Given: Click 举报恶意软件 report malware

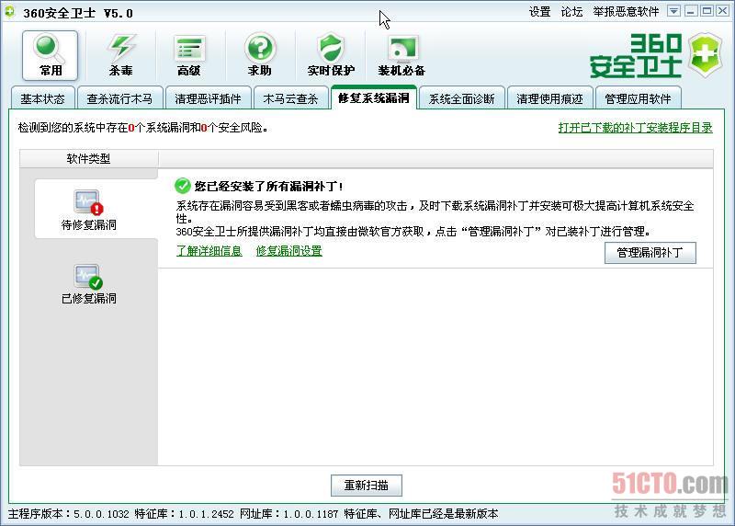Looking at the screenshot, I should tap(626, 12).
